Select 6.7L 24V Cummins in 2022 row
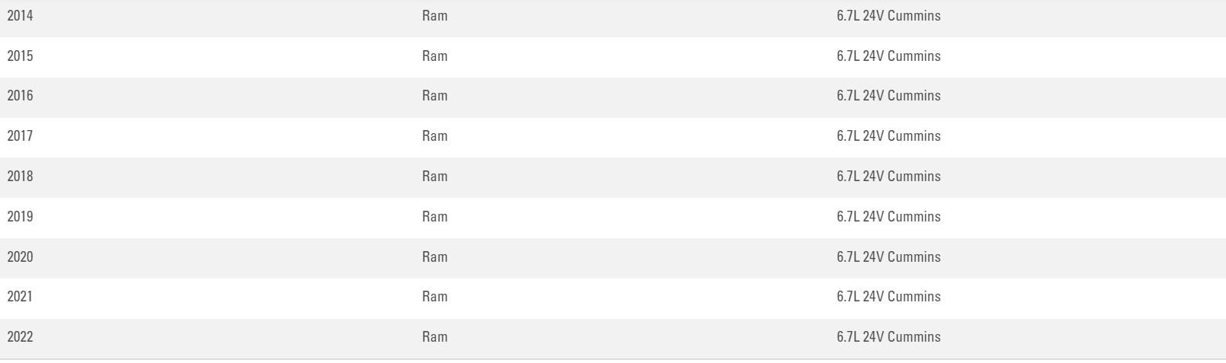The height and width of the screenshot is (363, 1226). pyautogui.click(x=888, y=337)
